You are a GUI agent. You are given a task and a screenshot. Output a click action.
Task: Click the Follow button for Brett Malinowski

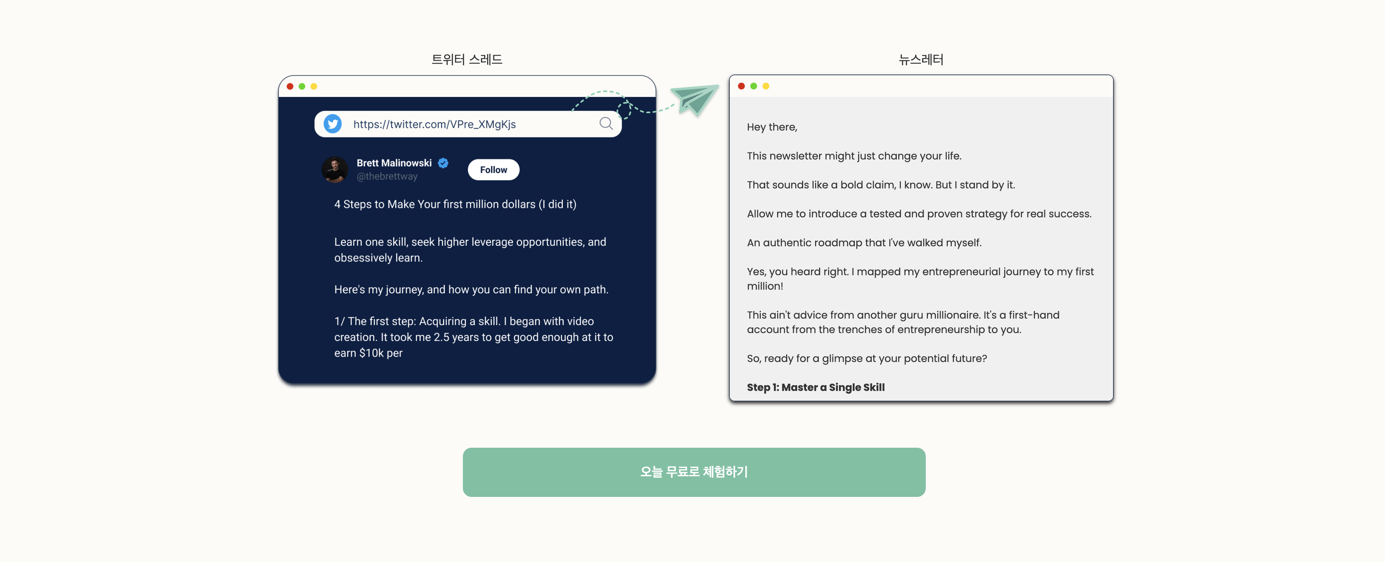pos(493,169)
